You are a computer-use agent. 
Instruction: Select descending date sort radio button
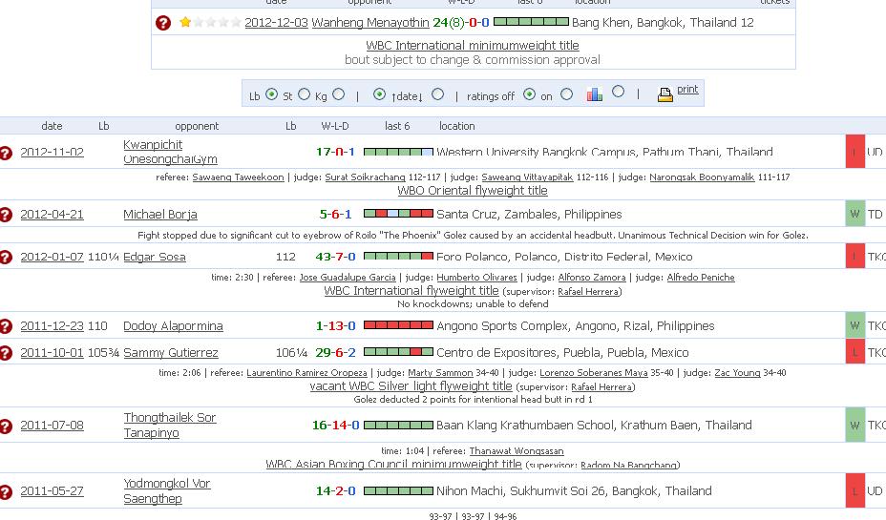pos(437,94)
